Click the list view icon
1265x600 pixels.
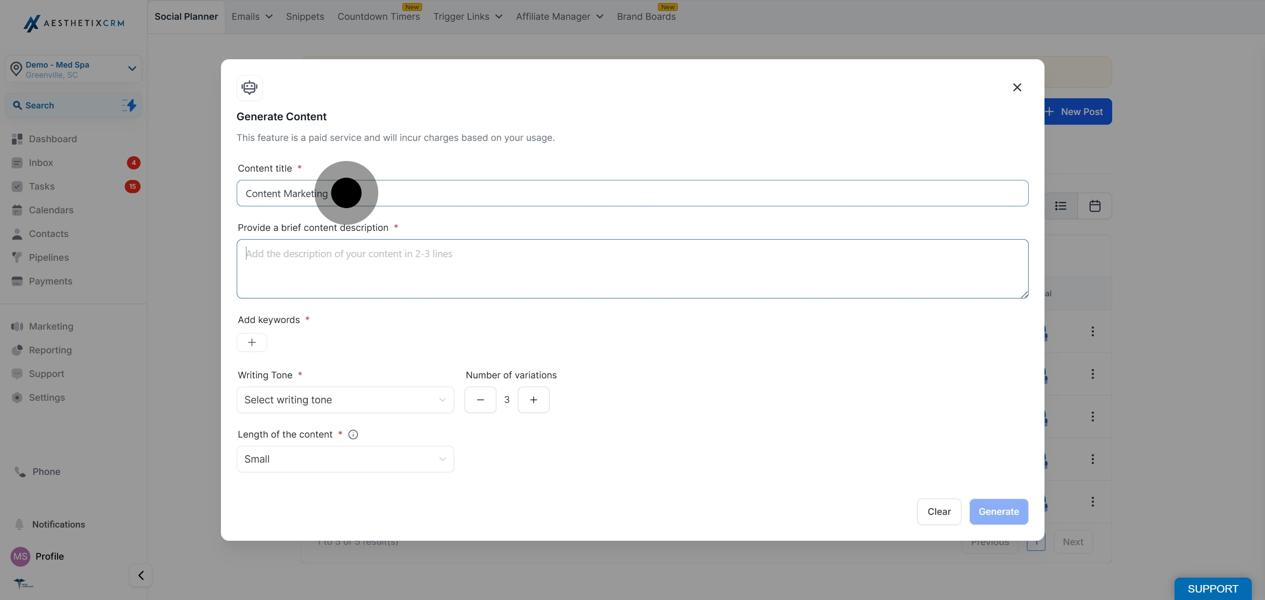pyautogui.click(x=1060, y=206)
